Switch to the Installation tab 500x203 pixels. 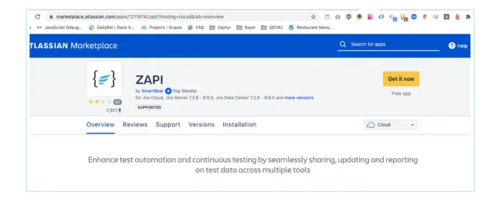click(x=240, y=125)
